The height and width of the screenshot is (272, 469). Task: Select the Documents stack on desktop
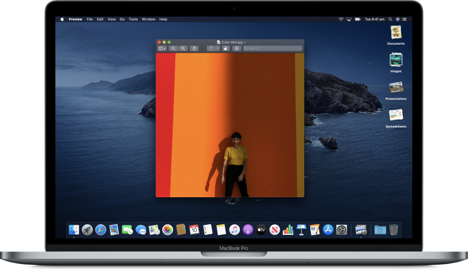click(x=396, y=33)
